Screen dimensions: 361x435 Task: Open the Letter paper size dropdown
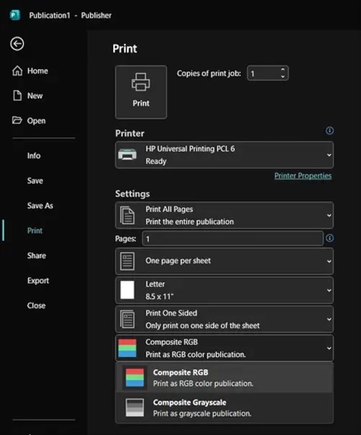tap(224, 290)
